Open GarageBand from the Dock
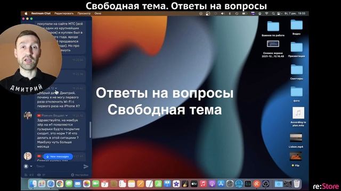The height and width of the screenshot is (191, 341). (185, 184)
